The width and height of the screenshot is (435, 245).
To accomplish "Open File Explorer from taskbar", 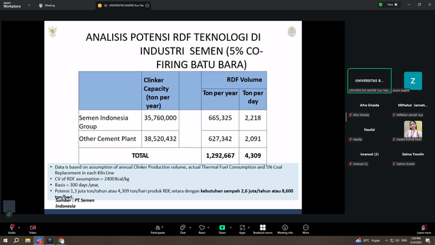I will (x=28, y=240).
